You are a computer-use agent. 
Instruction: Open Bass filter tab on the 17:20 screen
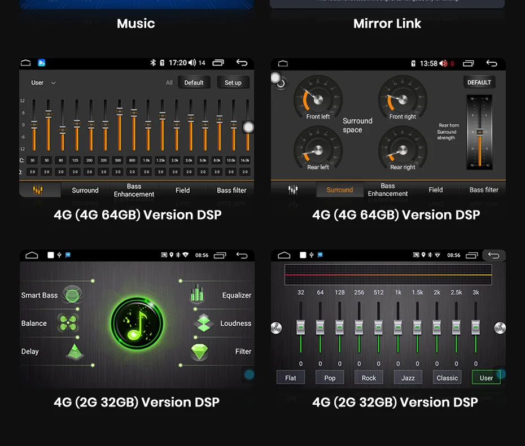pyautogui.click(x=231, y=190)
